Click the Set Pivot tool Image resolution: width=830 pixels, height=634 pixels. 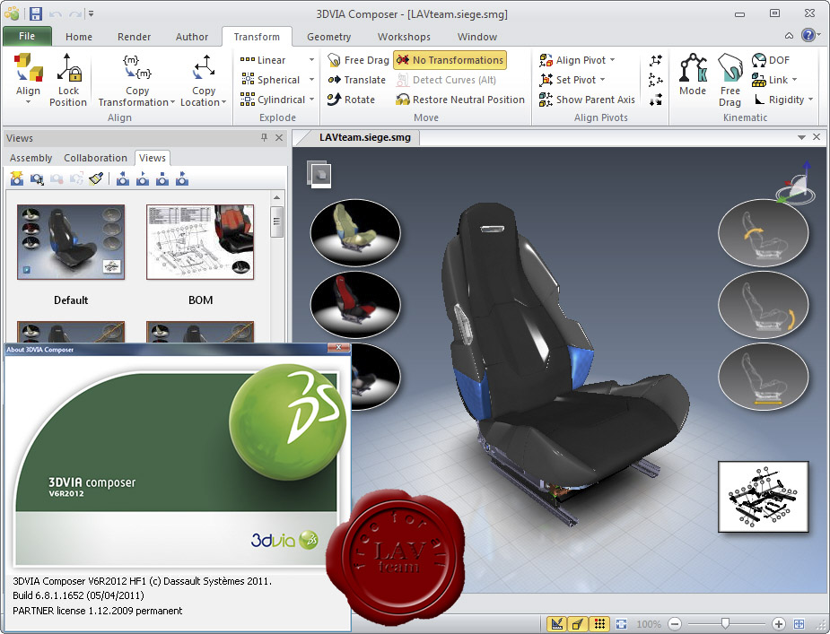point(567,80)
